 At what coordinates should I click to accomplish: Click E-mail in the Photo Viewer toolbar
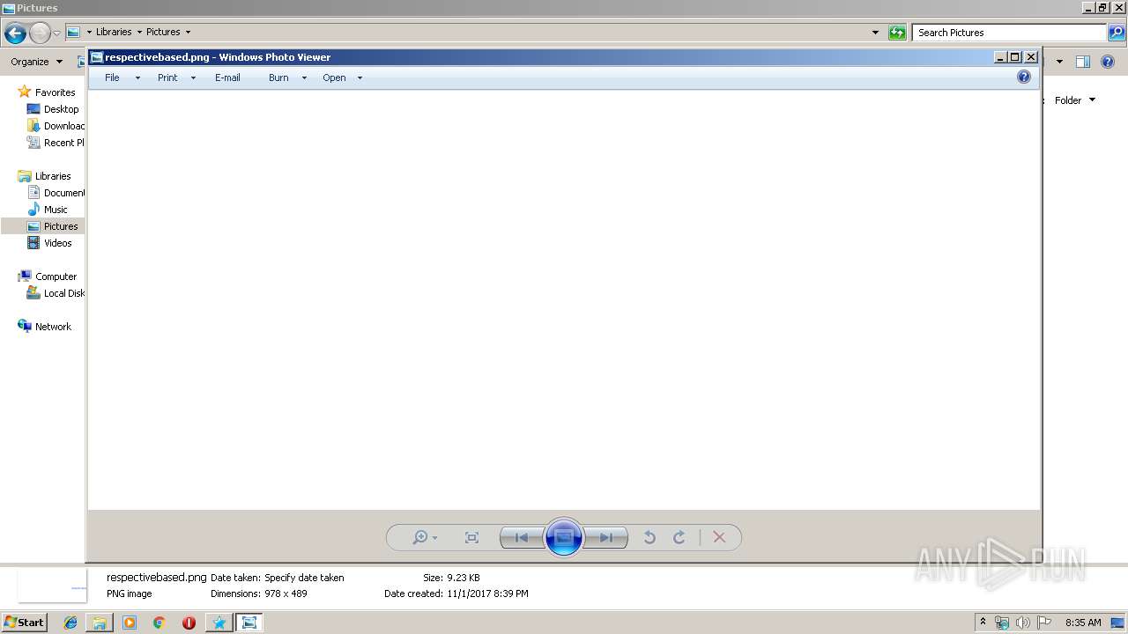pos(227,77)
